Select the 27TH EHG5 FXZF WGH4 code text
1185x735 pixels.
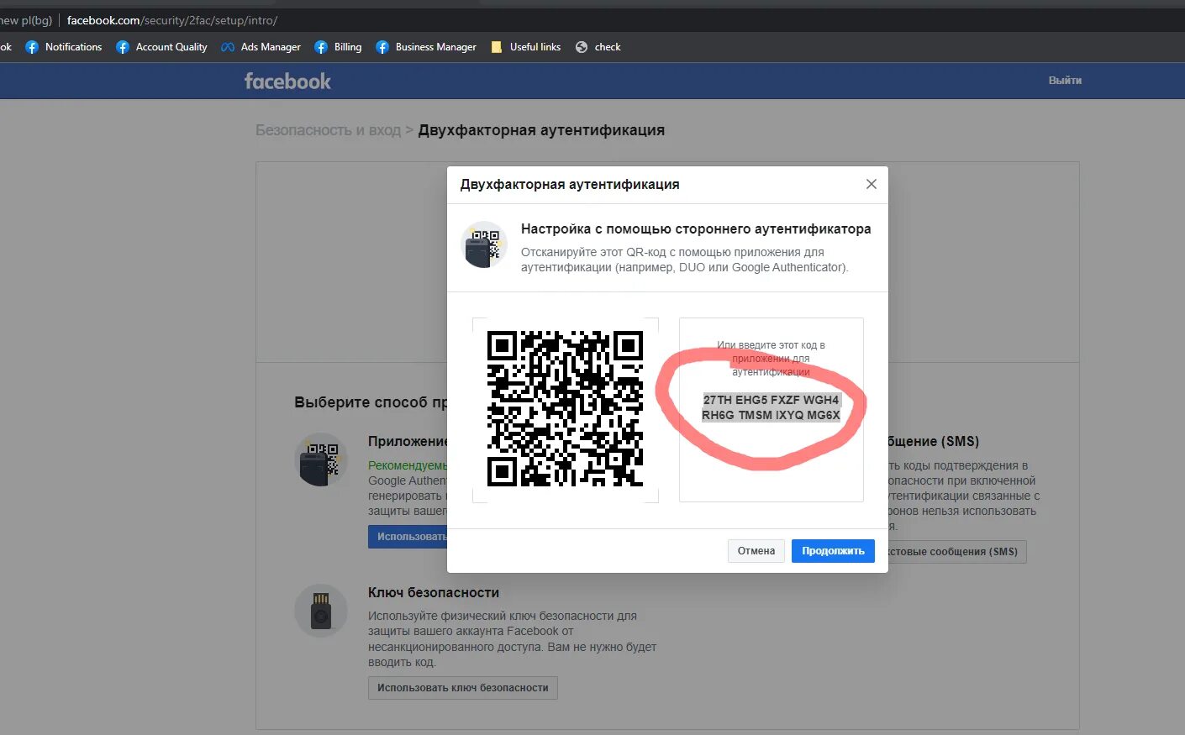pyautogui.click(x=771, y=400)
